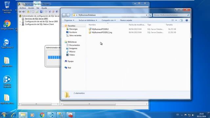
Task: Click the Explorer back navigation button
Action: pos(64,15)
